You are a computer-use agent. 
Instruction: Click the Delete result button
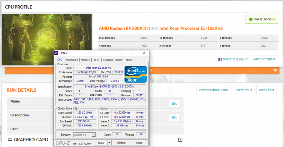point(243,90)
